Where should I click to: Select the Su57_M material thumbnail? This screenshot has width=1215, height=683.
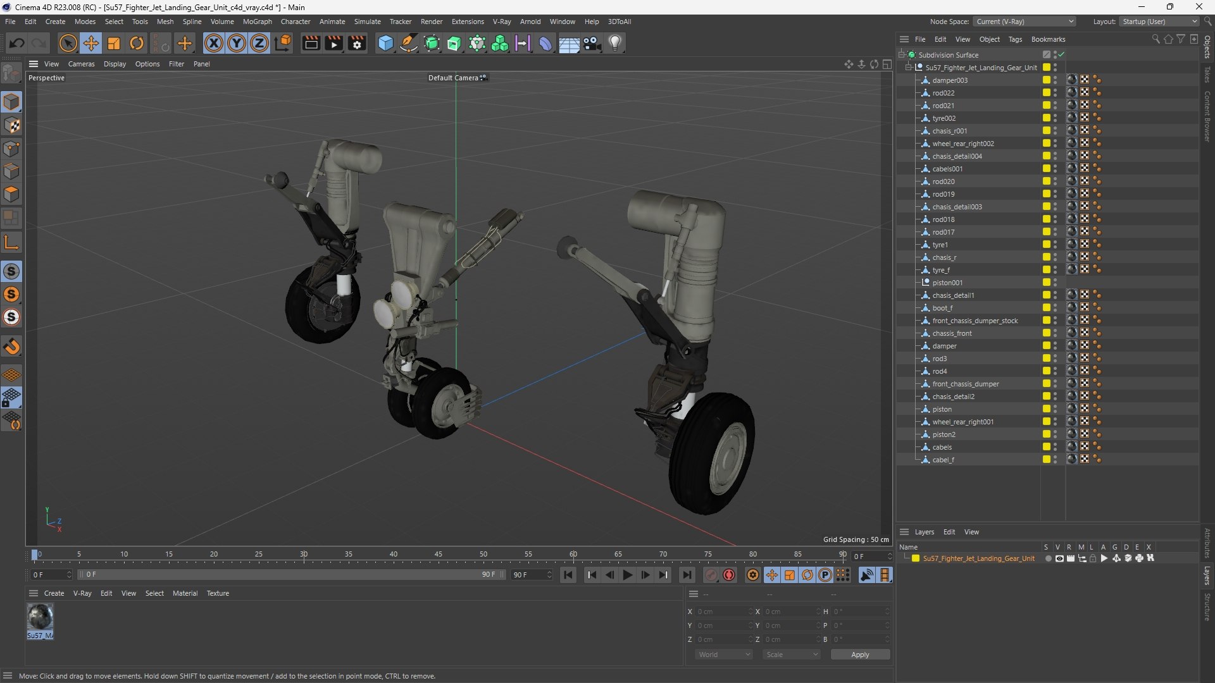40,617
